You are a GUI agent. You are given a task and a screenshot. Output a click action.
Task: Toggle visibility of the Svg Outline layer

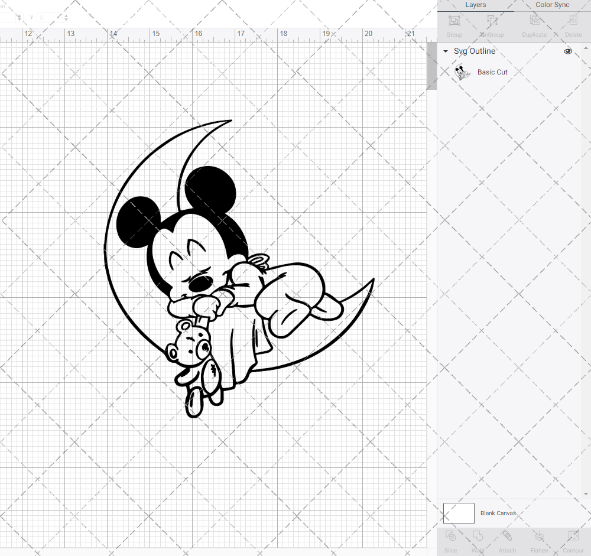(567, 51)
